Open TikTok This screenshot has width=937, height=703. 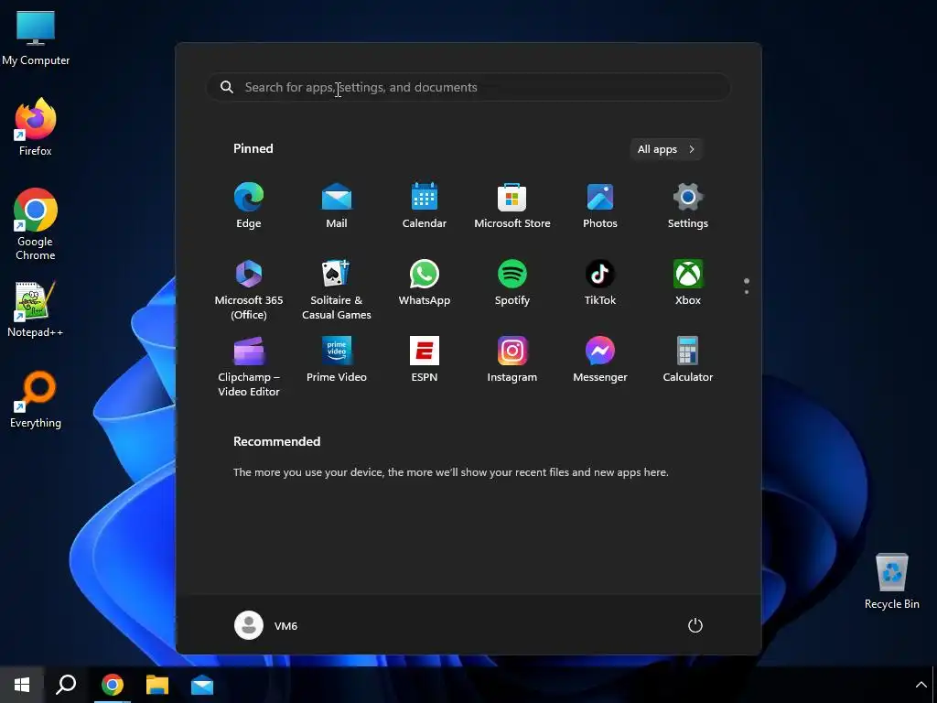click(600, 283)
